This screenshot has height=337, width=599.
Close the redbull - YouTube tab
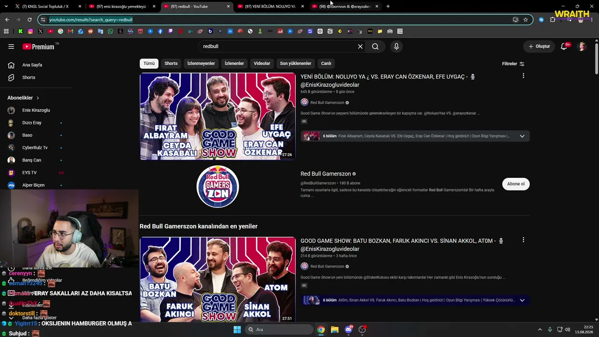click(228, 7)
